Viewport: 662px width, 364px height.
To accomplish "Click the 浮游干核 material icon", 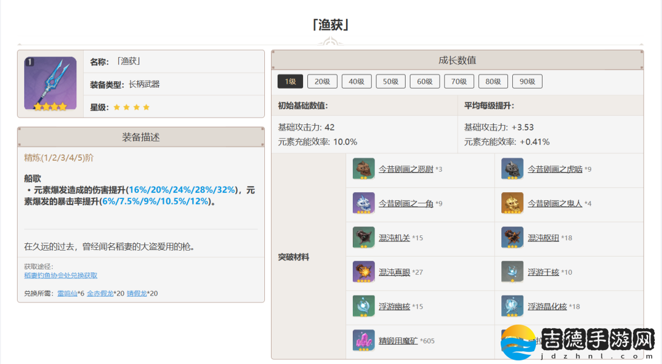I will (512, 272).
